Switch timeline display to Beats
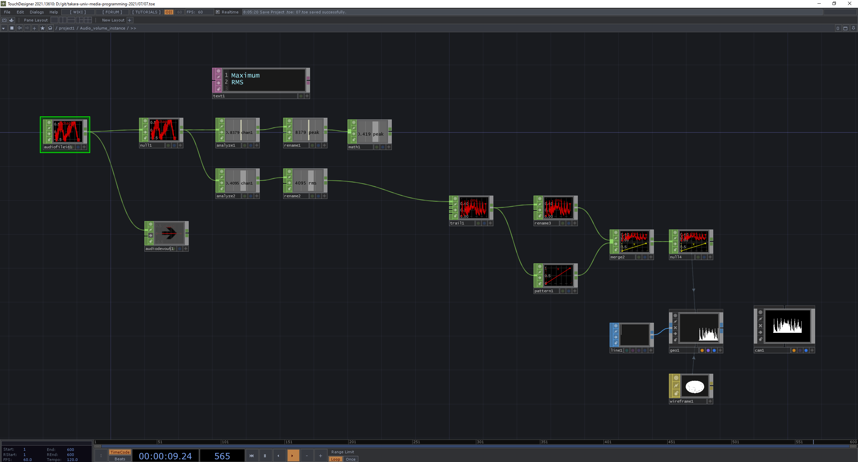This screenshot has width=858, height=462. coord(120,459)
